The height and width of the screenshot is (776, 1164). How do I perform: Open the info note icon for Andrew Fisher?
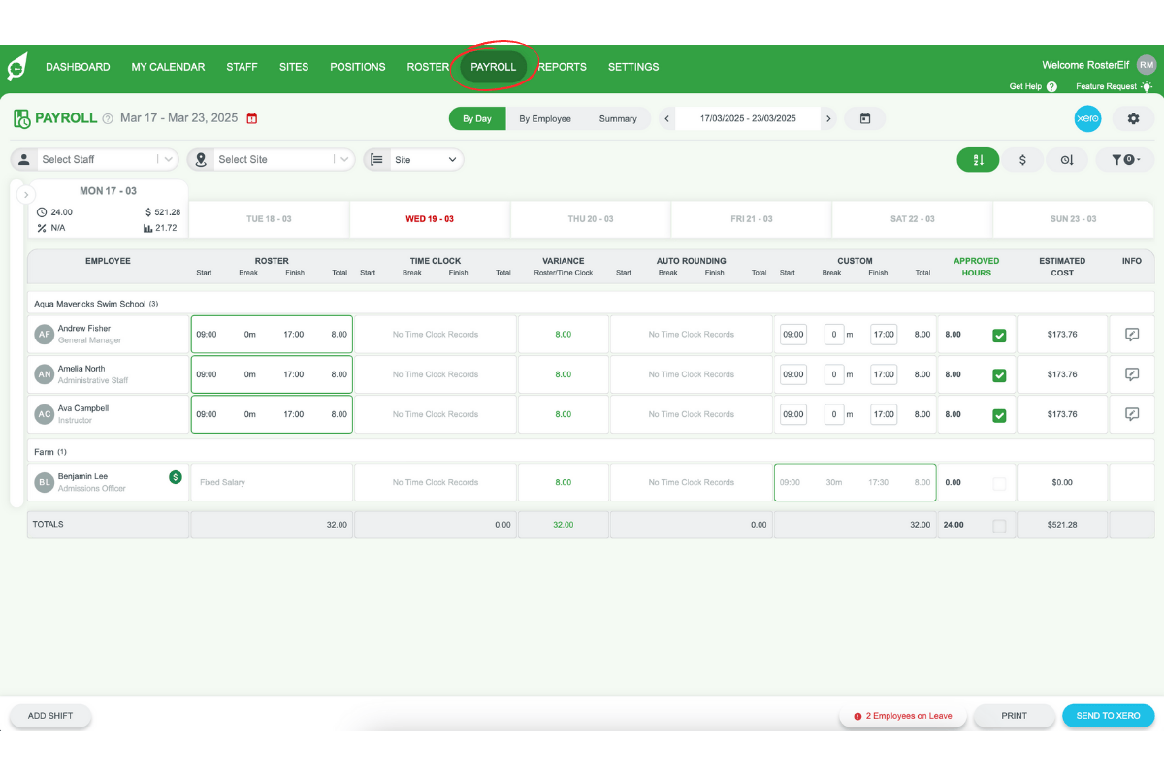pos(1131,334)
